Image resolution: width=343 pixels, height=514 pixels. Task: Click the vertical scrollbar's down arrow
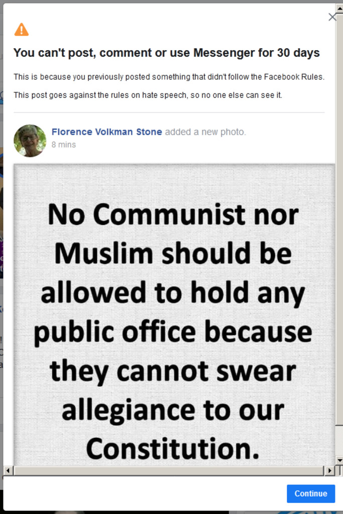tap(339, 461)
